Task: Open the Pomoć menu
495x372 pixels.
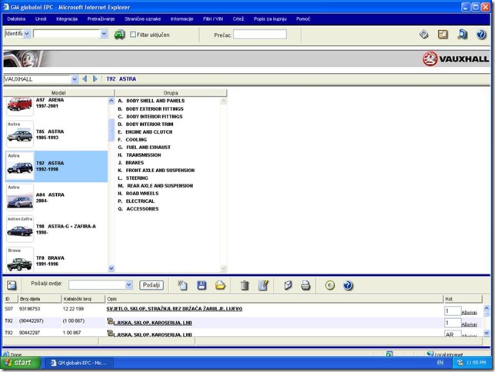Action: pyautogui.click(x=303, y=19)
